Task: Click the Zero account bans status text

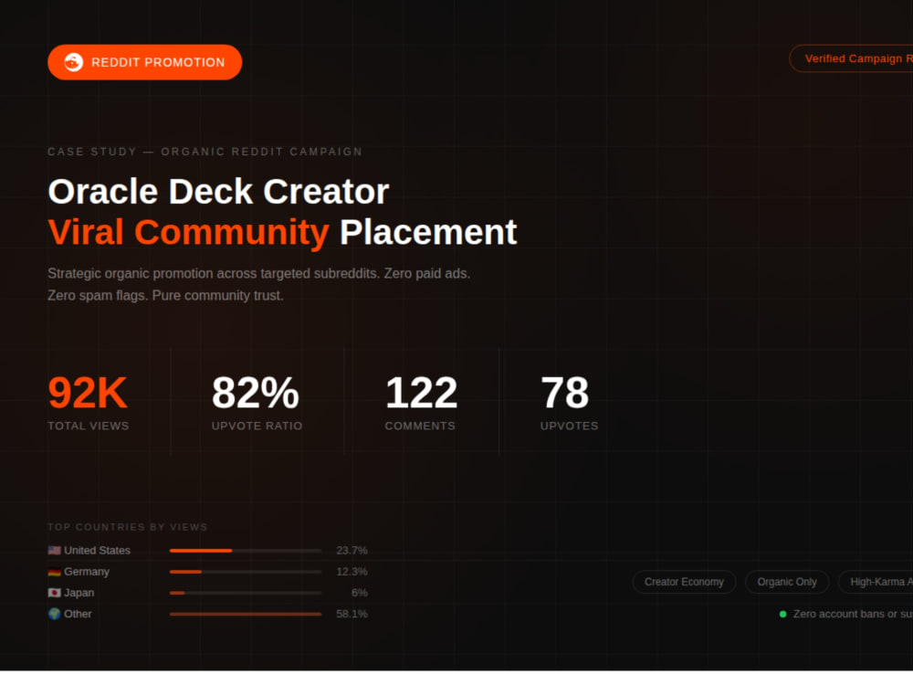Action: pos(853,614)
